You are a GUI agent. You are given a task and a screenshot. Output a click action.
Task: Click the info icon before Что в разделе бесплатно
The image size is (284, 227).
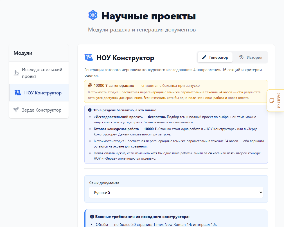tap(90, 110)
